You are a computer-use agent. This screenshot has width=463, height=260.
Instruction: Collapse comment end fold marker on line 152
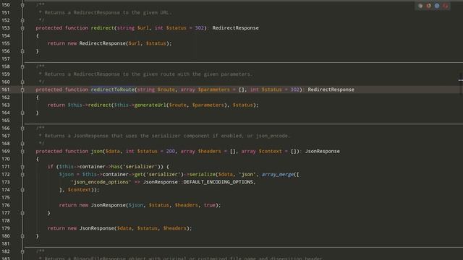coord(22,20)
